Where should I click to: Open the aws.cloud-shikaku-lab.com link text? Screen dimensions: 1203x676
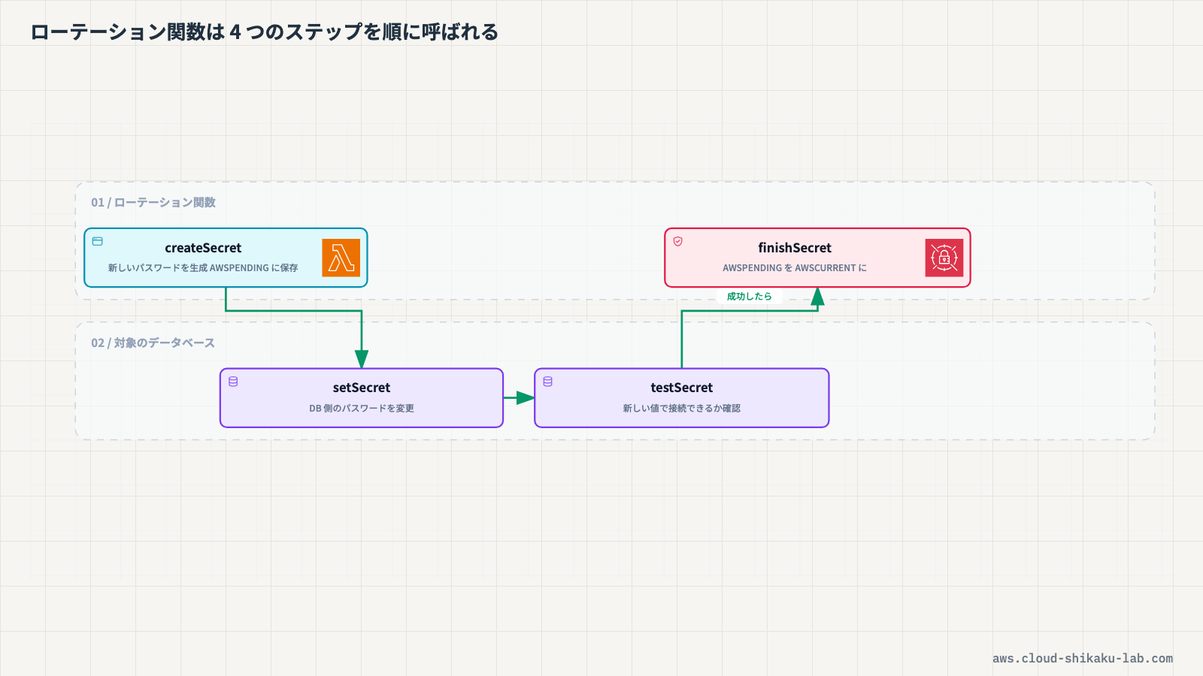click(1083, 659)
